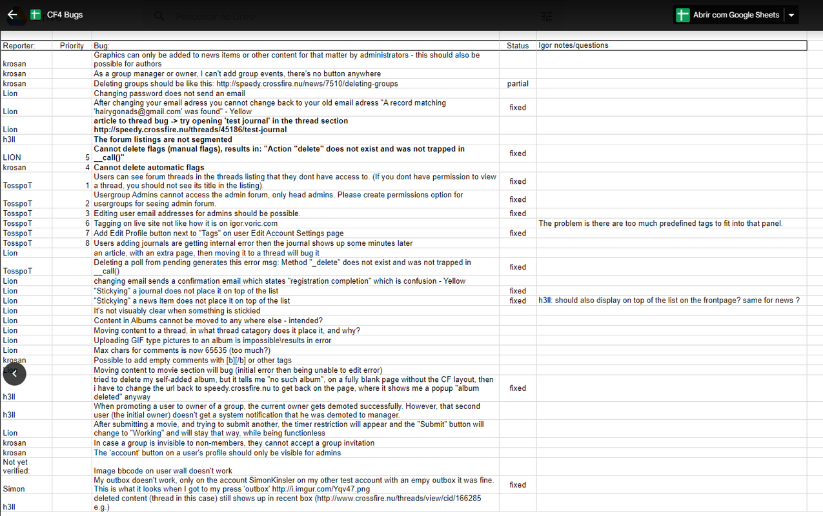Click the 'Not yet verified:' cell

click(x=26, y=466)
